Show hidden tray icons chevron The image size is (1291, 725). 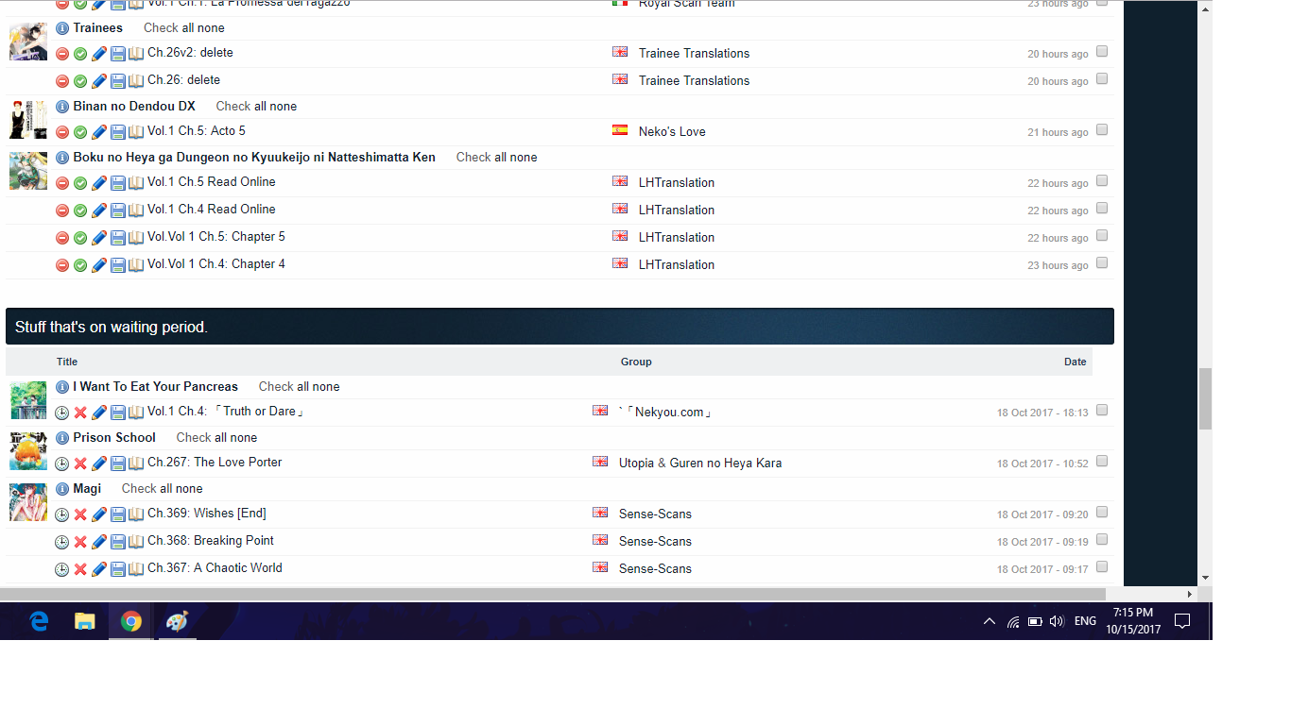990,621
